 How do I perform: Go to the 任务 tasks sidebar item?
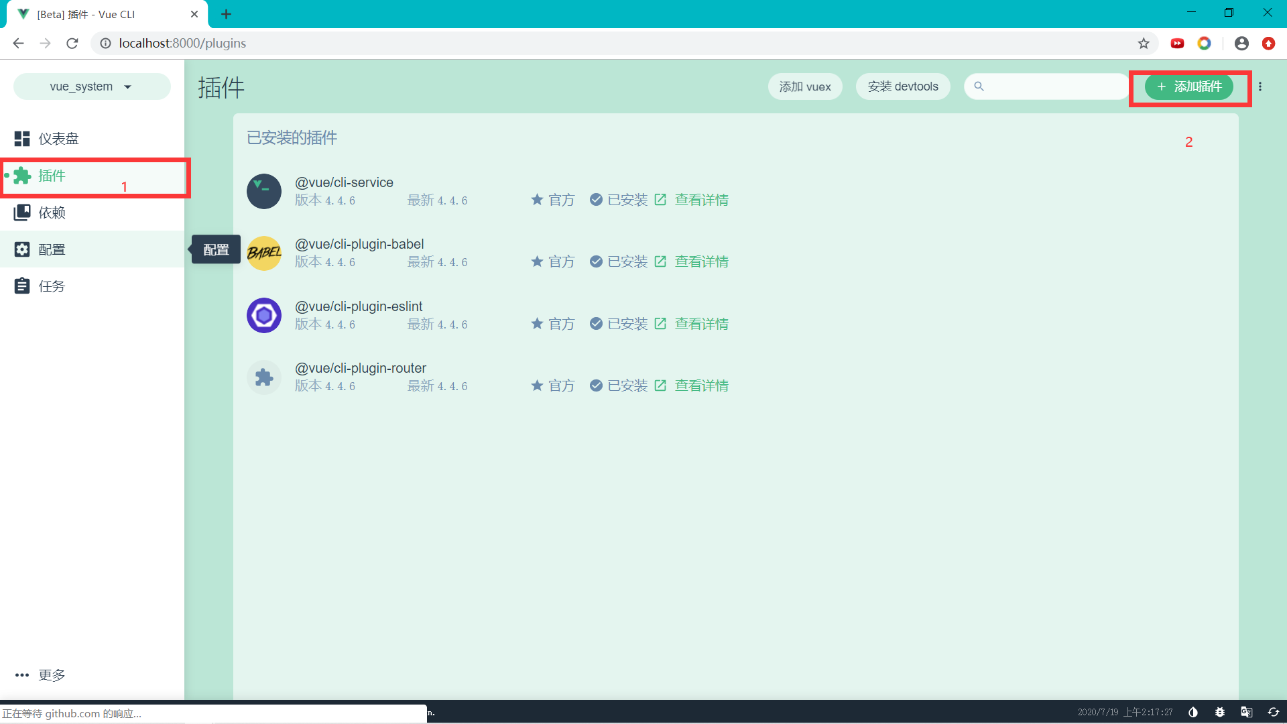52,286
